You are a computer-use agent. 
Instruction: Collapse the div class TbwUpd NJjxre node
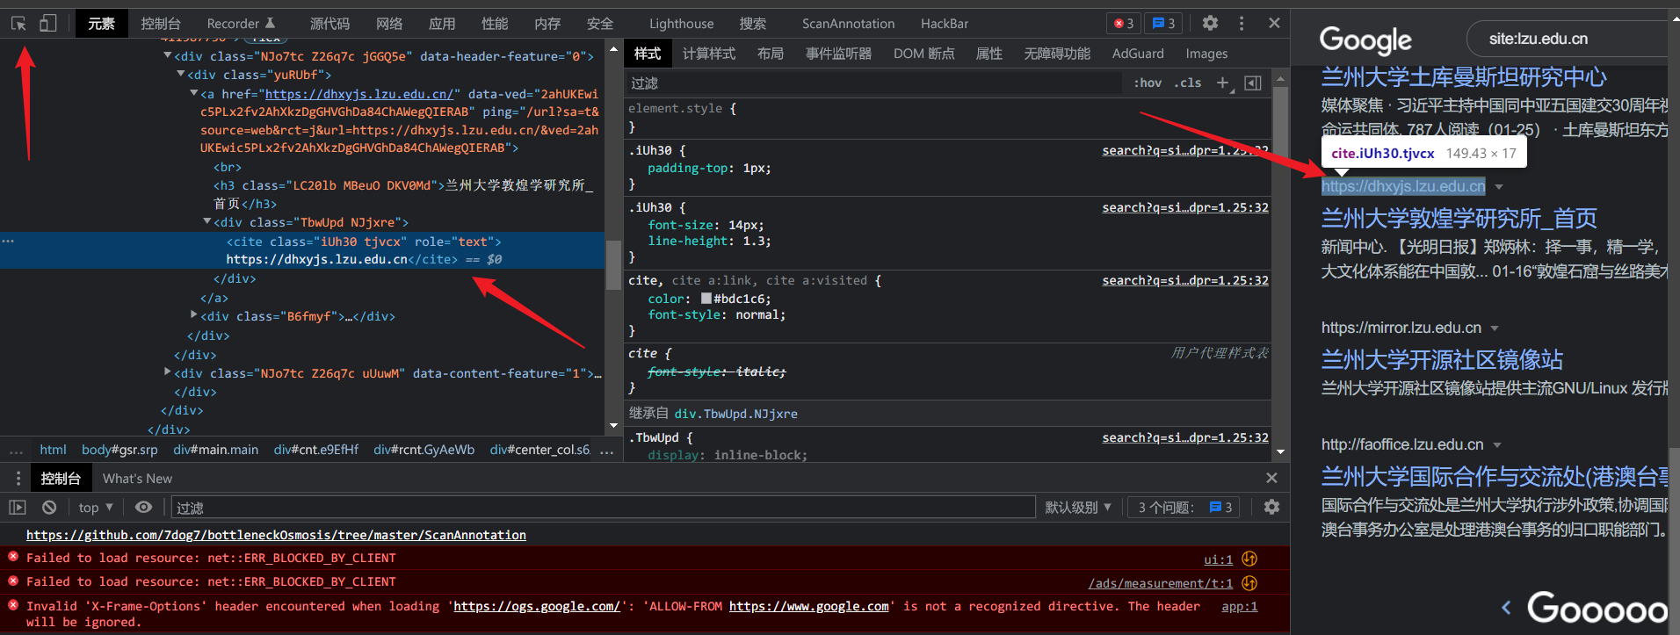click(207, 222)
